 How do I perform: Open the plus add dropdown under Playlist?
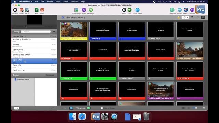[x=16, y=108]
